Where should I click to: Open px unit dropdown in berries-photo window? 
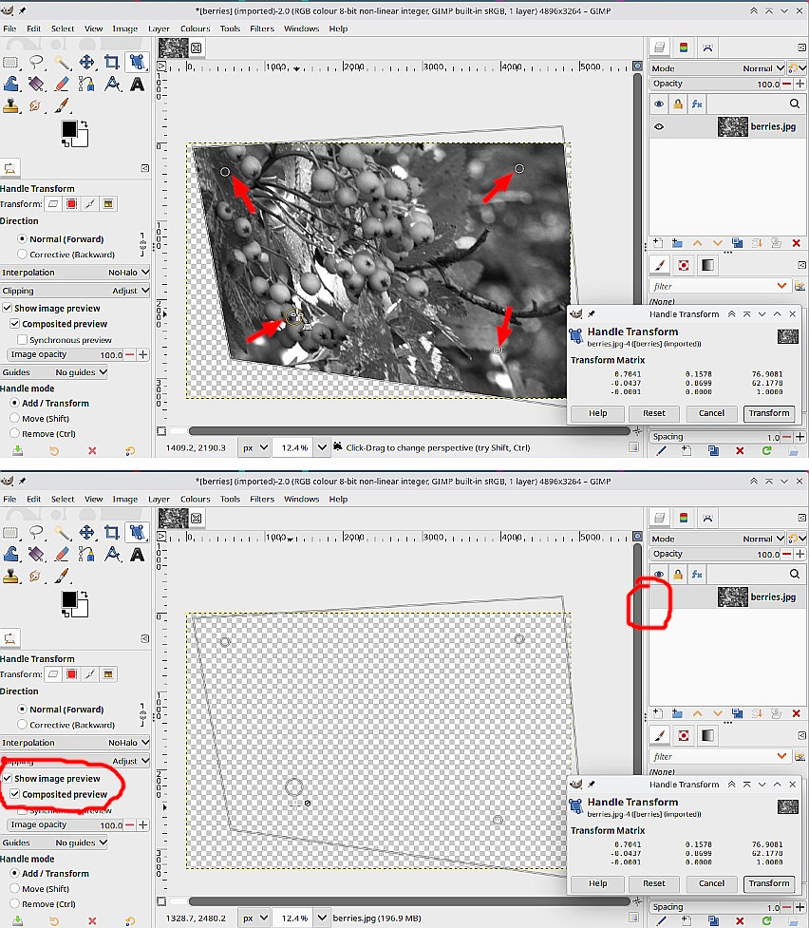[254, 448]
